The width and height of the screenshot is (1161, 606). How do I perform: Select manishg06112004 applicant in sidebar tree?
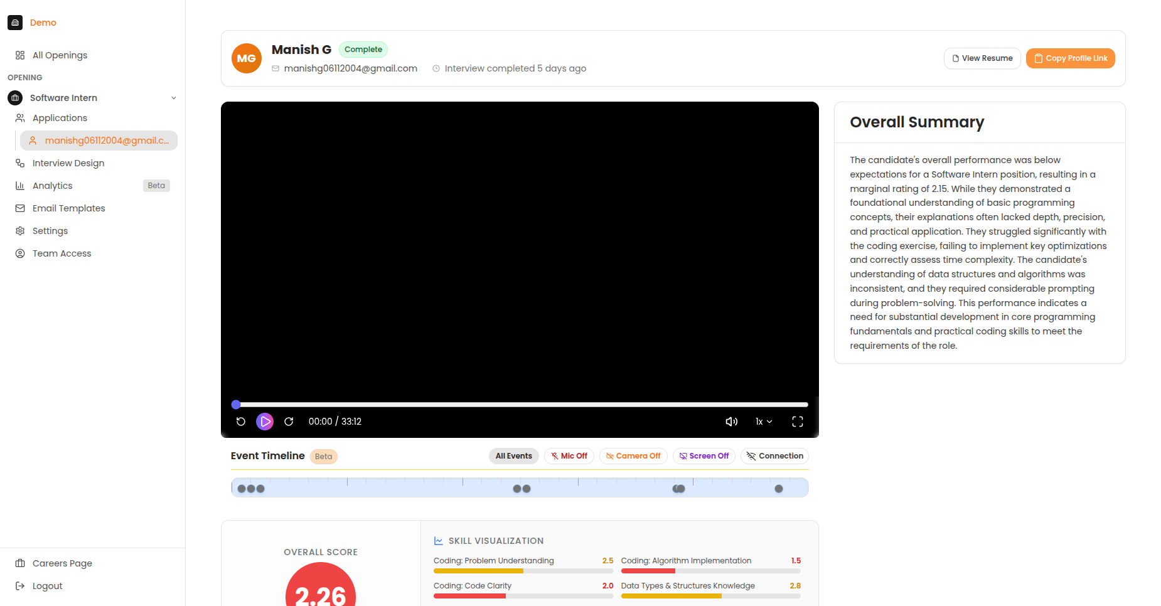click(x=99, y=141)
